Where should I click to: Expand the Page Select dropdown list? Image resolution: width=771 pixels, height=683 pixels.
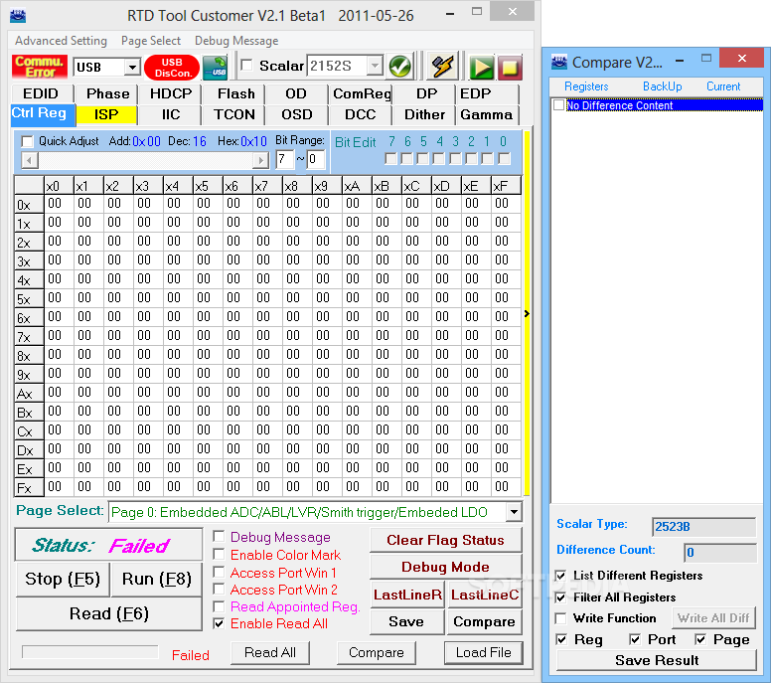coord(514,512)
